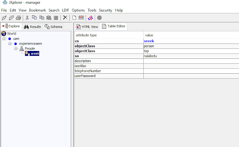Open the Tools menu
The image size is (239, 147).
coord(92,10)
